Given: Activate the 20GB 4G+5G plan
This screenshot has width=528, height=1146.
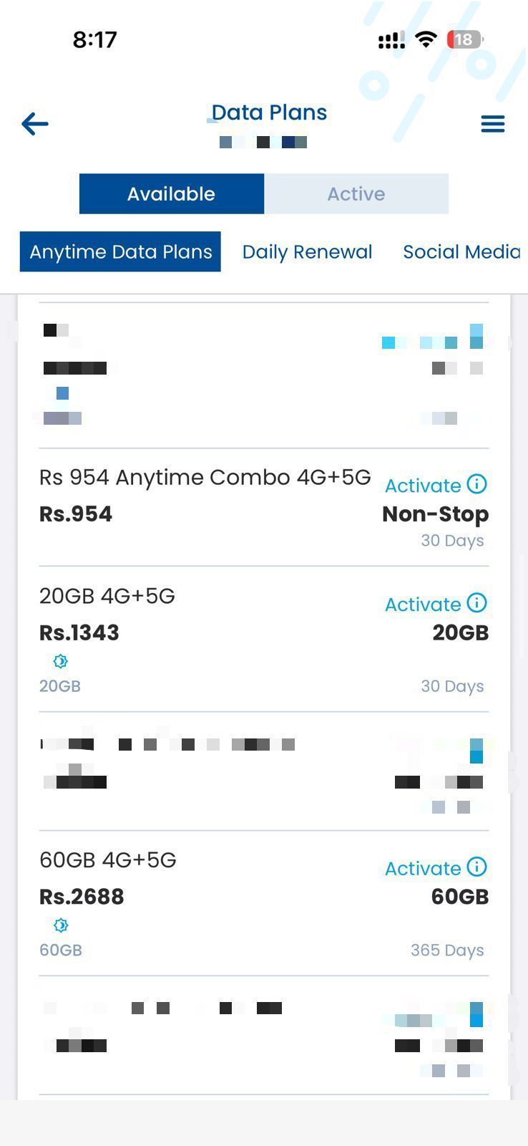Looking at the screenshot, I should (x=423, y=605).
